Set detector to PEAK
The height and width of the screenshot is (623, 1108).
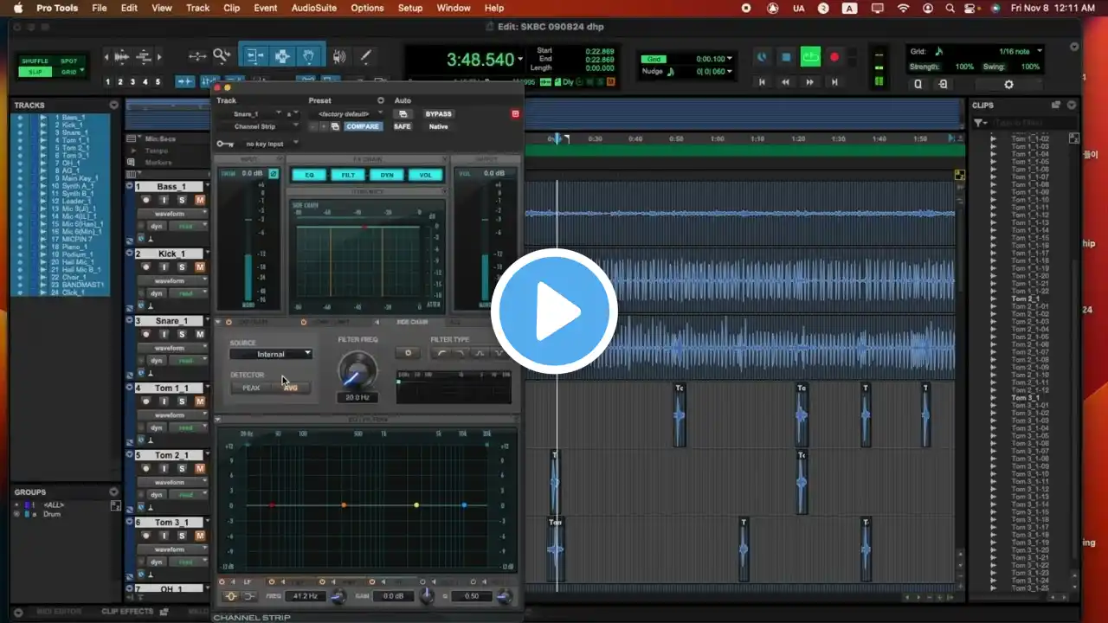point(251,388)
